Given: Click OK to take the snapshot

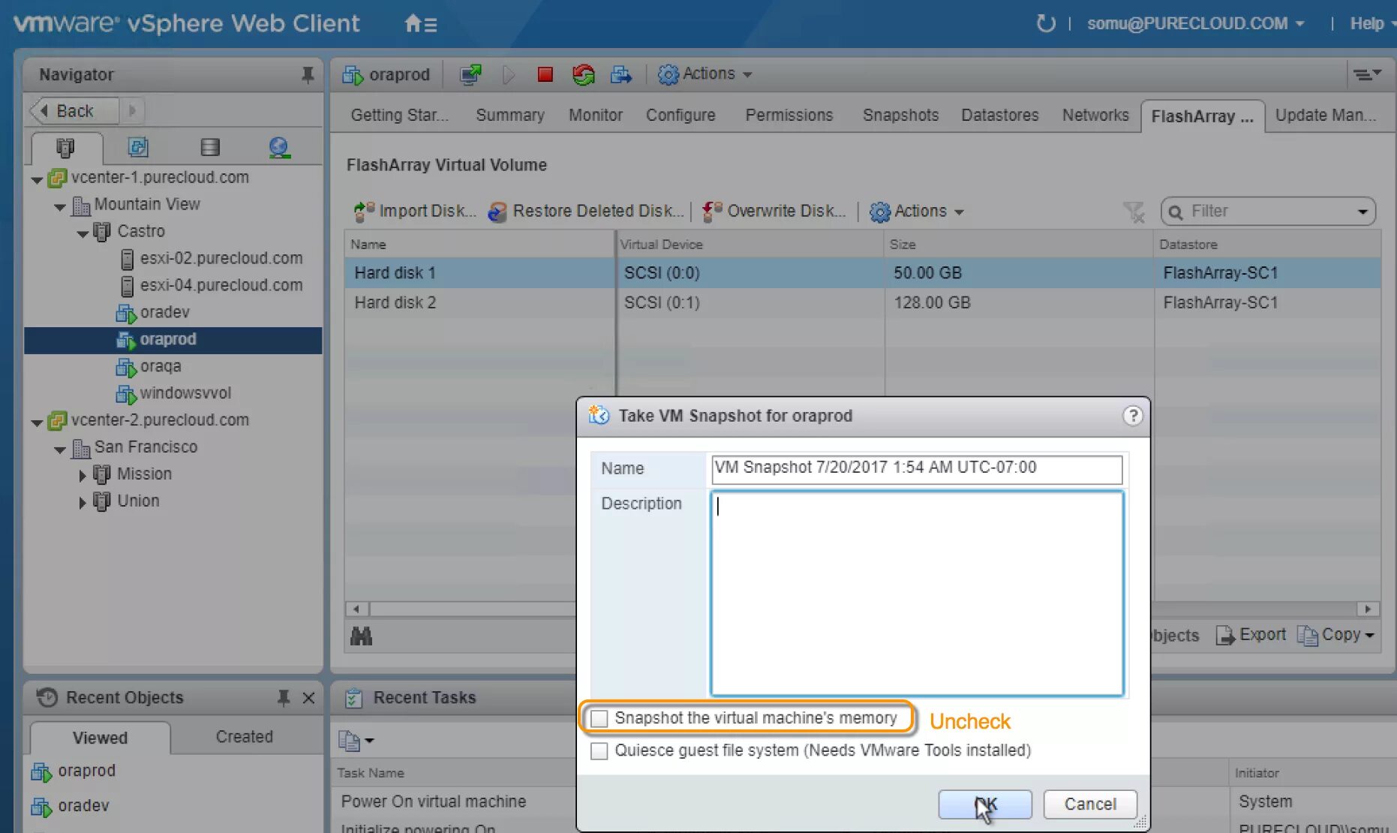Looking at the screenshot, I should (x=985, y=804).
